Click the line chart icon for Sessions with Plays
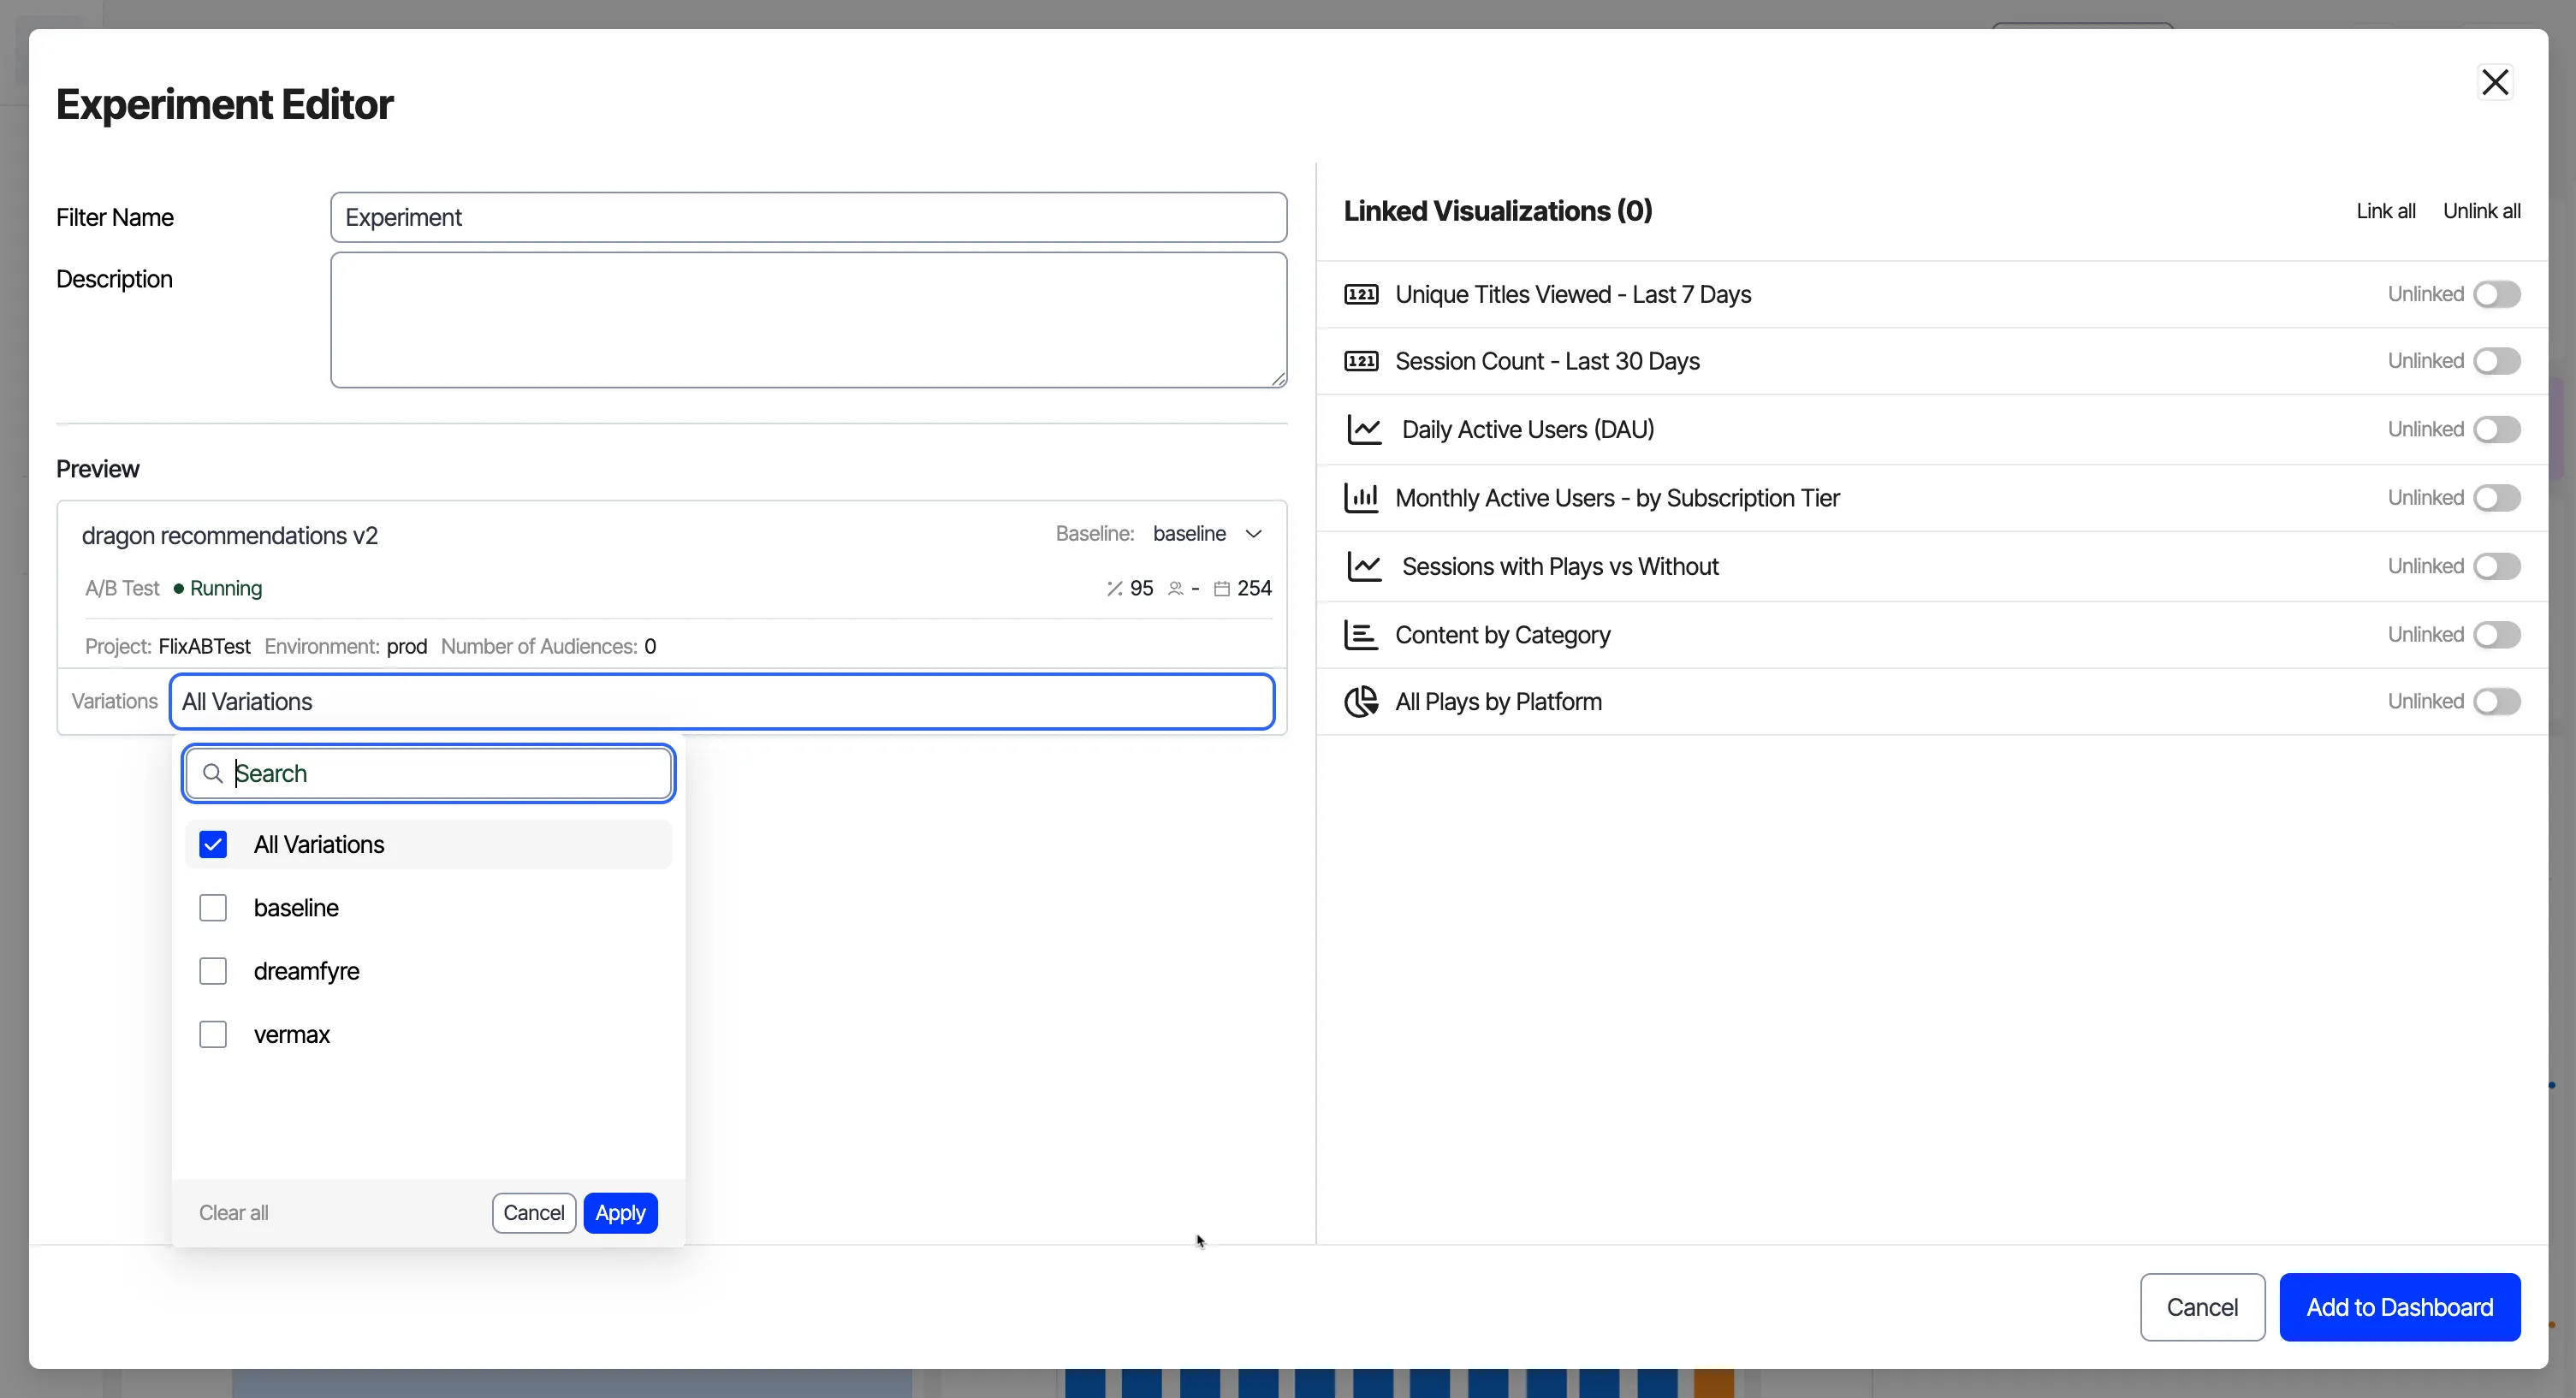Viewport: 2576px width, 1398px height. tap(1364, 567)
